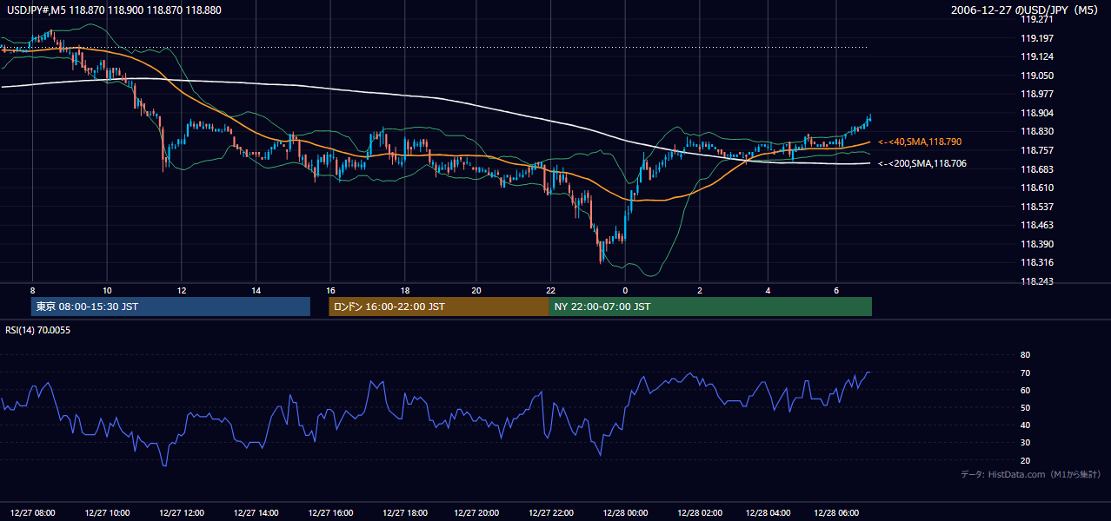
Task: Click the 12/28 02:00 date axis label
Action: pyautogui.click(x=700, y=513)
